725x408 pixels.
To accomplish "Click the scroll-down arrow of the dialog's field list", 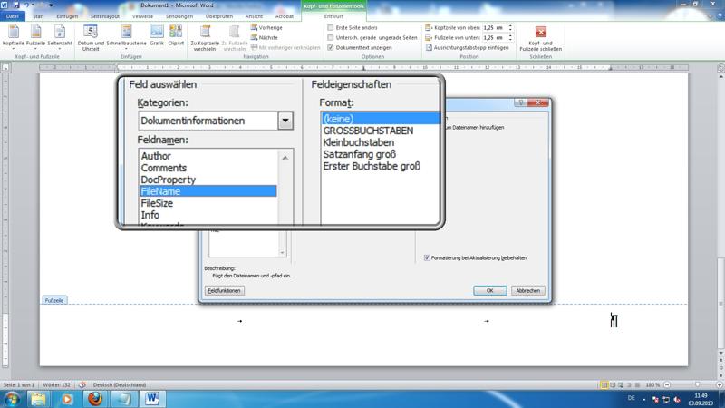I will [x=282, y=253].
